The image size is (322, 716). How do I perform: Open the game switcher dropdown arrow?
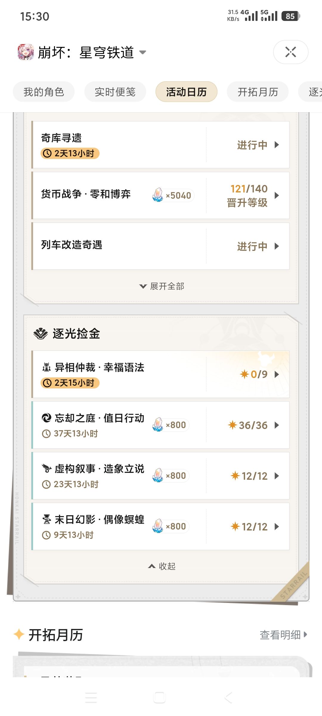pos(143,53)
